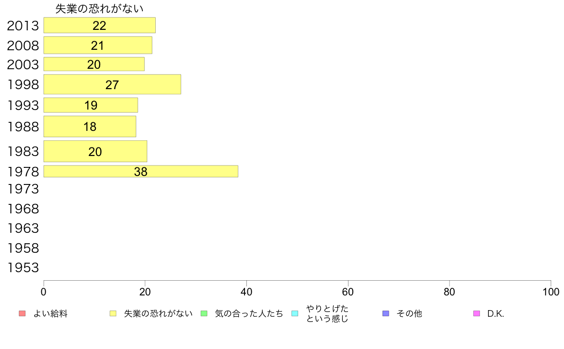Select the 1983 bar showing 20
The height and width of the screenshot is (349, 564).
coord(95,151)
